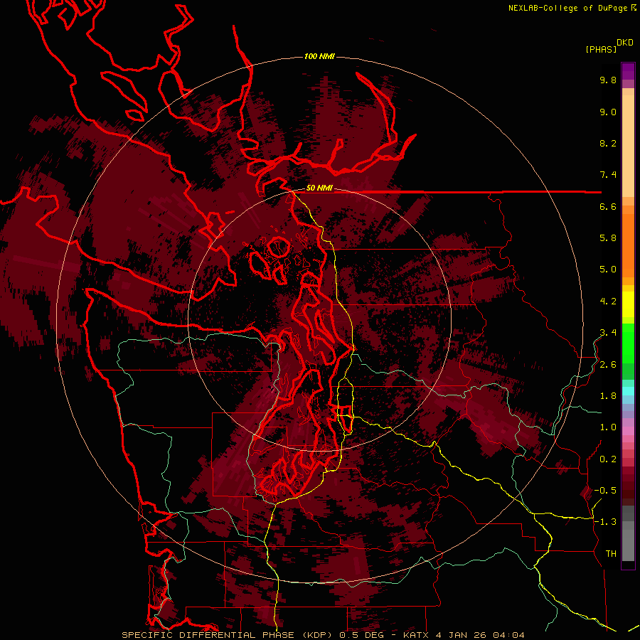640x640 pixels.
Task: Click the bright green segment of color bar
Action: (x=628, y=343)
